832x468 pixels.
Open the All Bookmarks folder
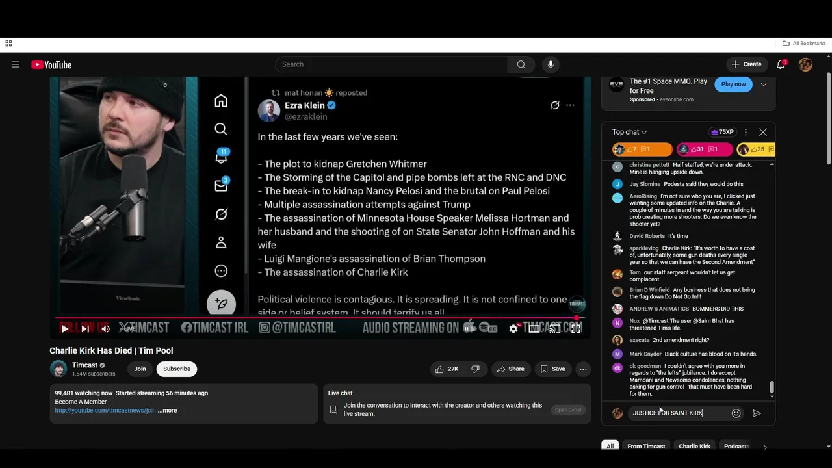pyautogui.click(x=804, y=44)
